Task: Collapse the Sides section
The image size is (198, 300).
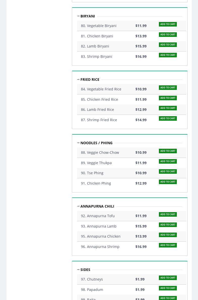Action: [x=78, y=270]
